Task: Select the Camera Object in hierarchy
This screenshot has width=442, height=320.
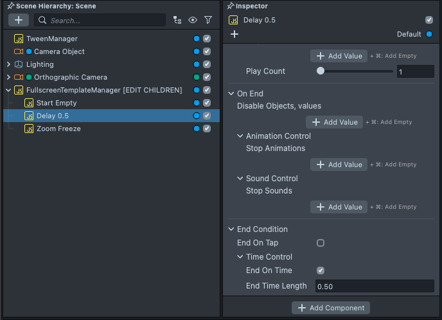Action: pos(59,51)
